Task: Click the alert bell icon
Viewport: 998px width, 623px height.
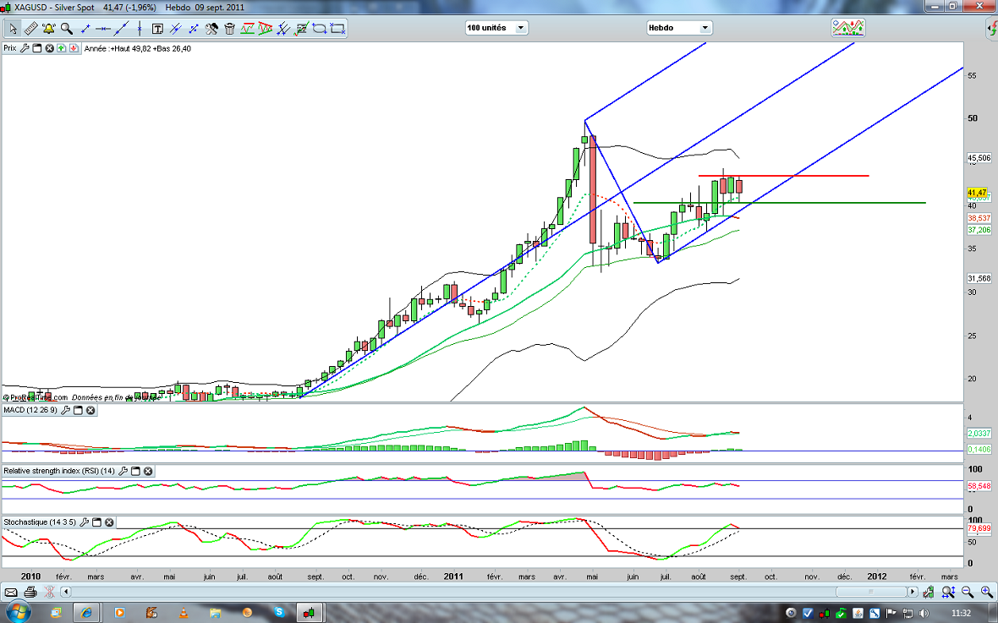Action: tap(48, 28)
